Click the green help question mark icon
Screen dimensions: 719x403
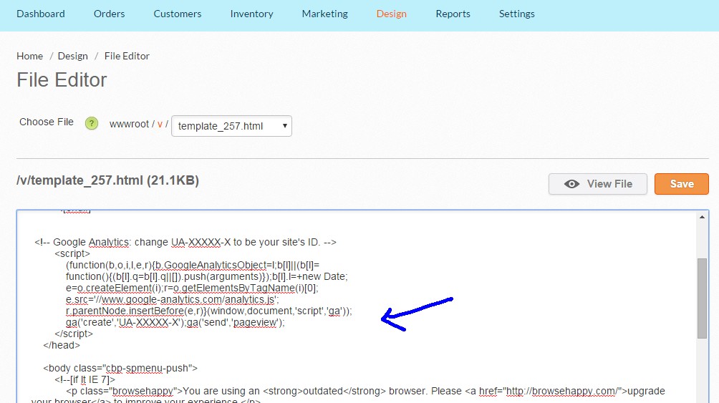pyautogui.click(x=92, y=123)
